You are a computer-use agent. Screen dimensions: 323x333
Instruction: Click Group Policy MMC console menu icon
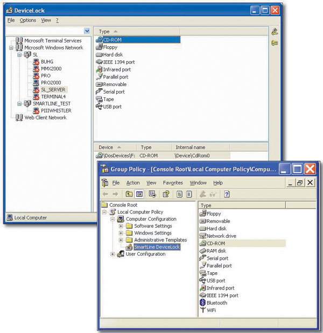(104, 183)
